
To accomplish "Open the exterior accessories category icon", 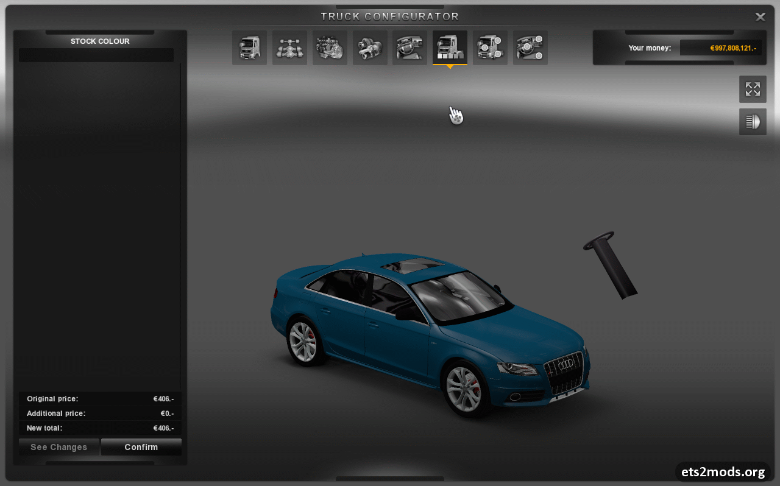I will [490, 48].
